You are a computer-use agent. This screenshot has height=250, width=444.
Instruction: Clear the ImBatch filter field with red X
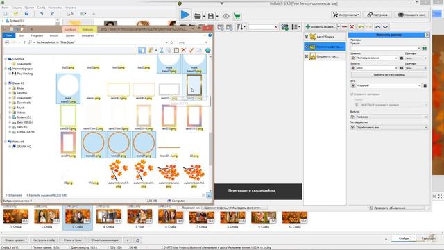coord(276,27)
